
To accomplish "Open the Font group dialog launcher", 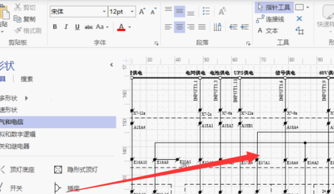I will tap(156, 43).
